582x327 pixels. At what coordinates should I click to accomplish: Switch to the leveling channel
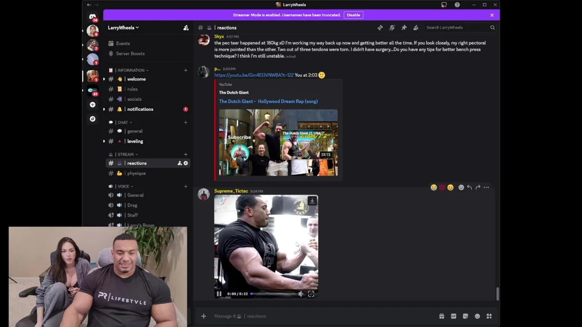click(148, 141)
